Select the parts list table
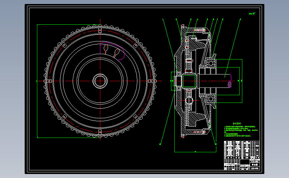Viewport: 289px width, 178px height. [x=242, y=150]
